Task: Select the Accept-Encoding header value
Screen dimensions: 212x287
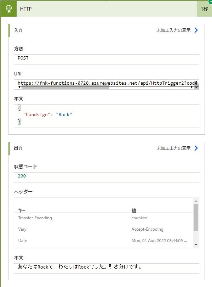Action: (148, 229)
